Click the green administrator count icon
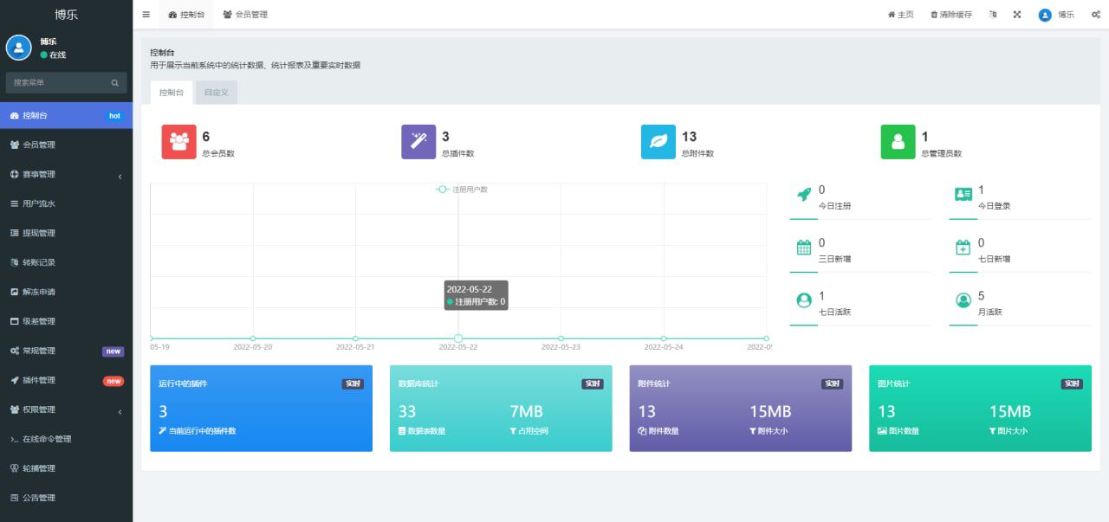1109x522 pixels. [x=898, y=142]
